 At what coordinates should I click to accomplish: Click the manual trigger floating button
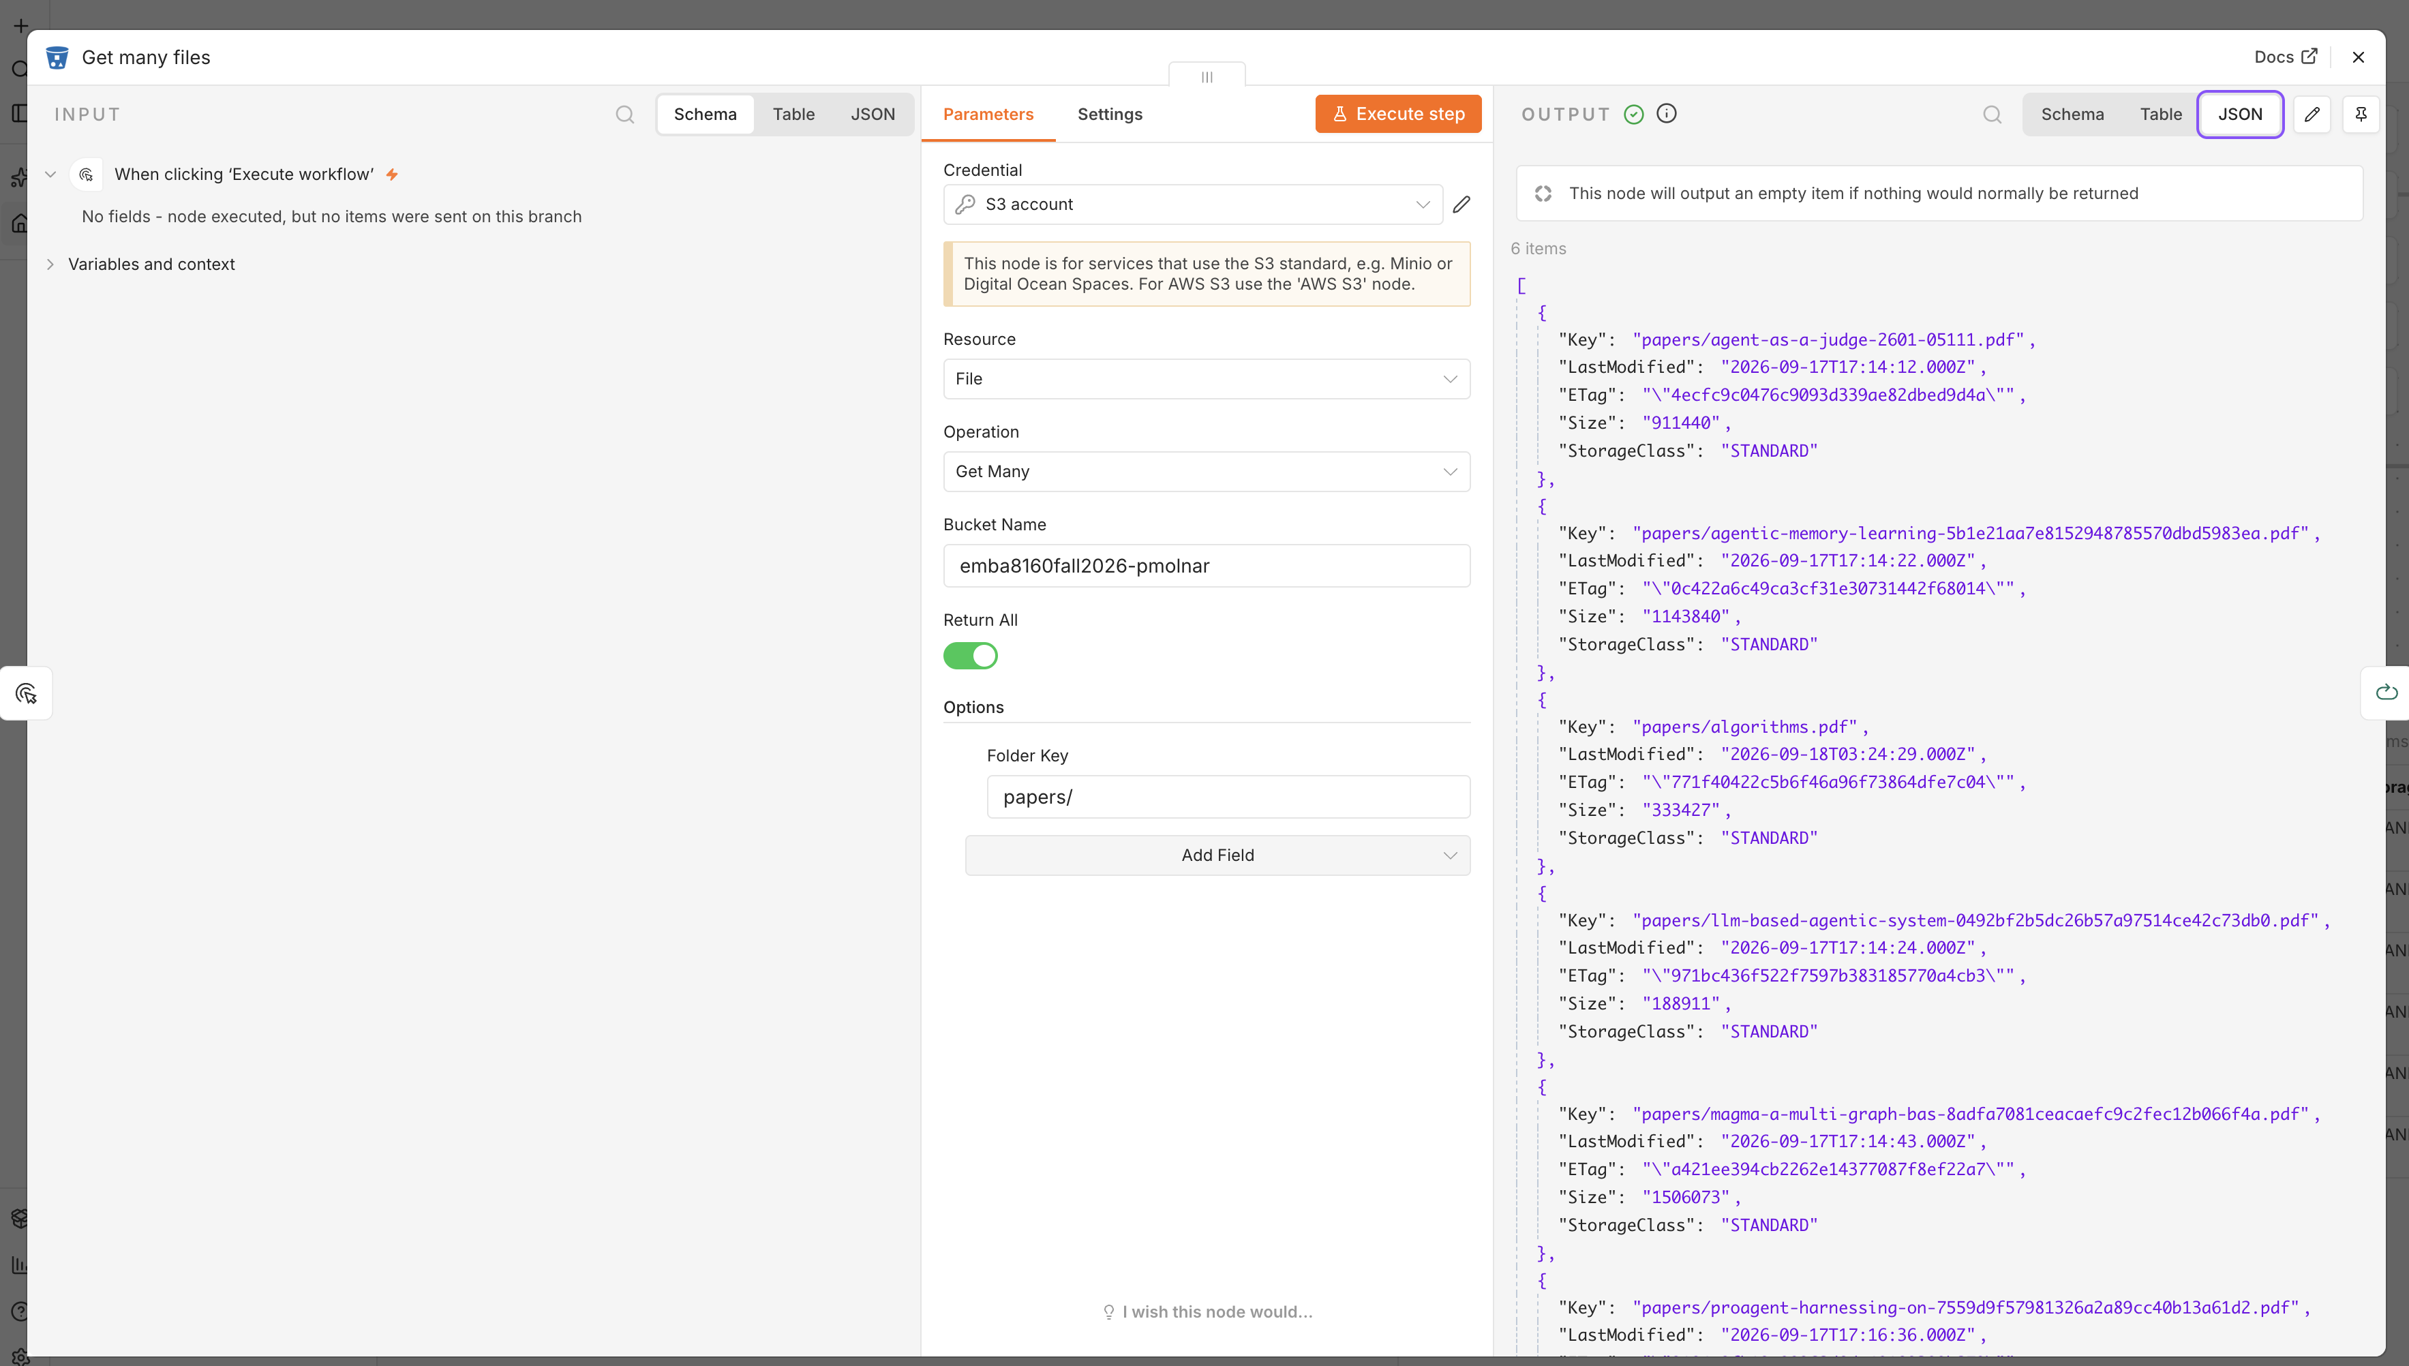[x=27, y=693]
